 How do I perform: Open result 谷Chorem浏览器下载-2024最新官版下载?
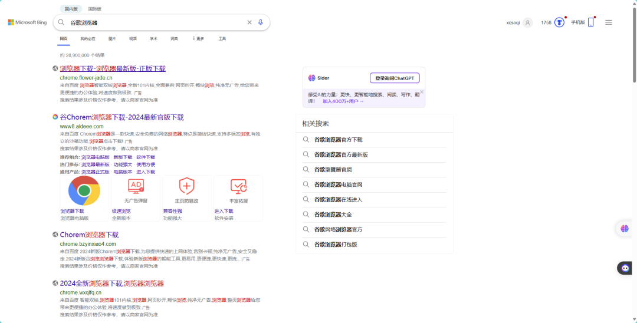[x=122, y=117]
